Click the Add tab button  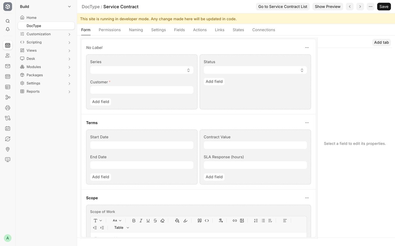(381, 42)
